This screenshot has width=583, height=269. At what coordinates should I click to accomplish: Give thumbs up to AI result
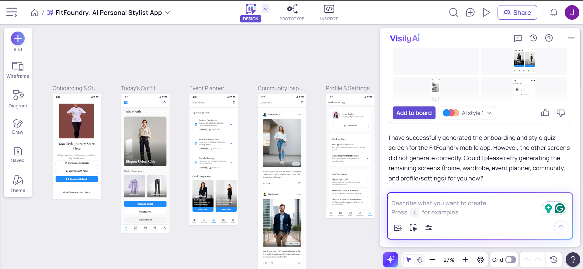(545, 113)
